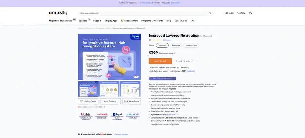Viewport: 305px width, 138px height.
Task: Open Programs & Discounts menu
Action: pyautogui.click(x=152, y=21)
